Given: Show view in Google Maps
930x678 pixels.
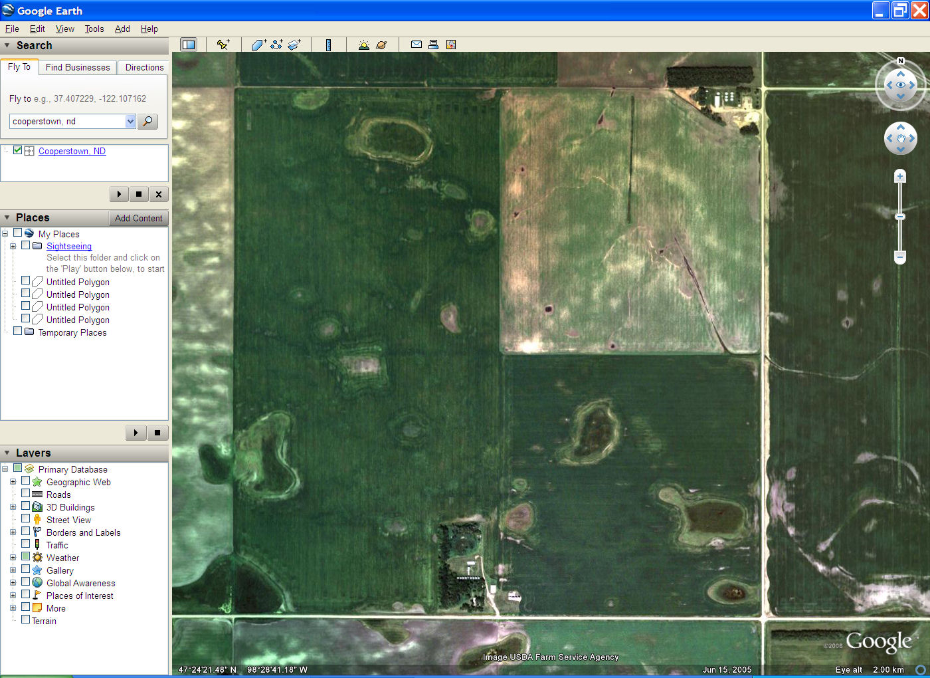Looking at the screenshot, I should pos(451,45).
